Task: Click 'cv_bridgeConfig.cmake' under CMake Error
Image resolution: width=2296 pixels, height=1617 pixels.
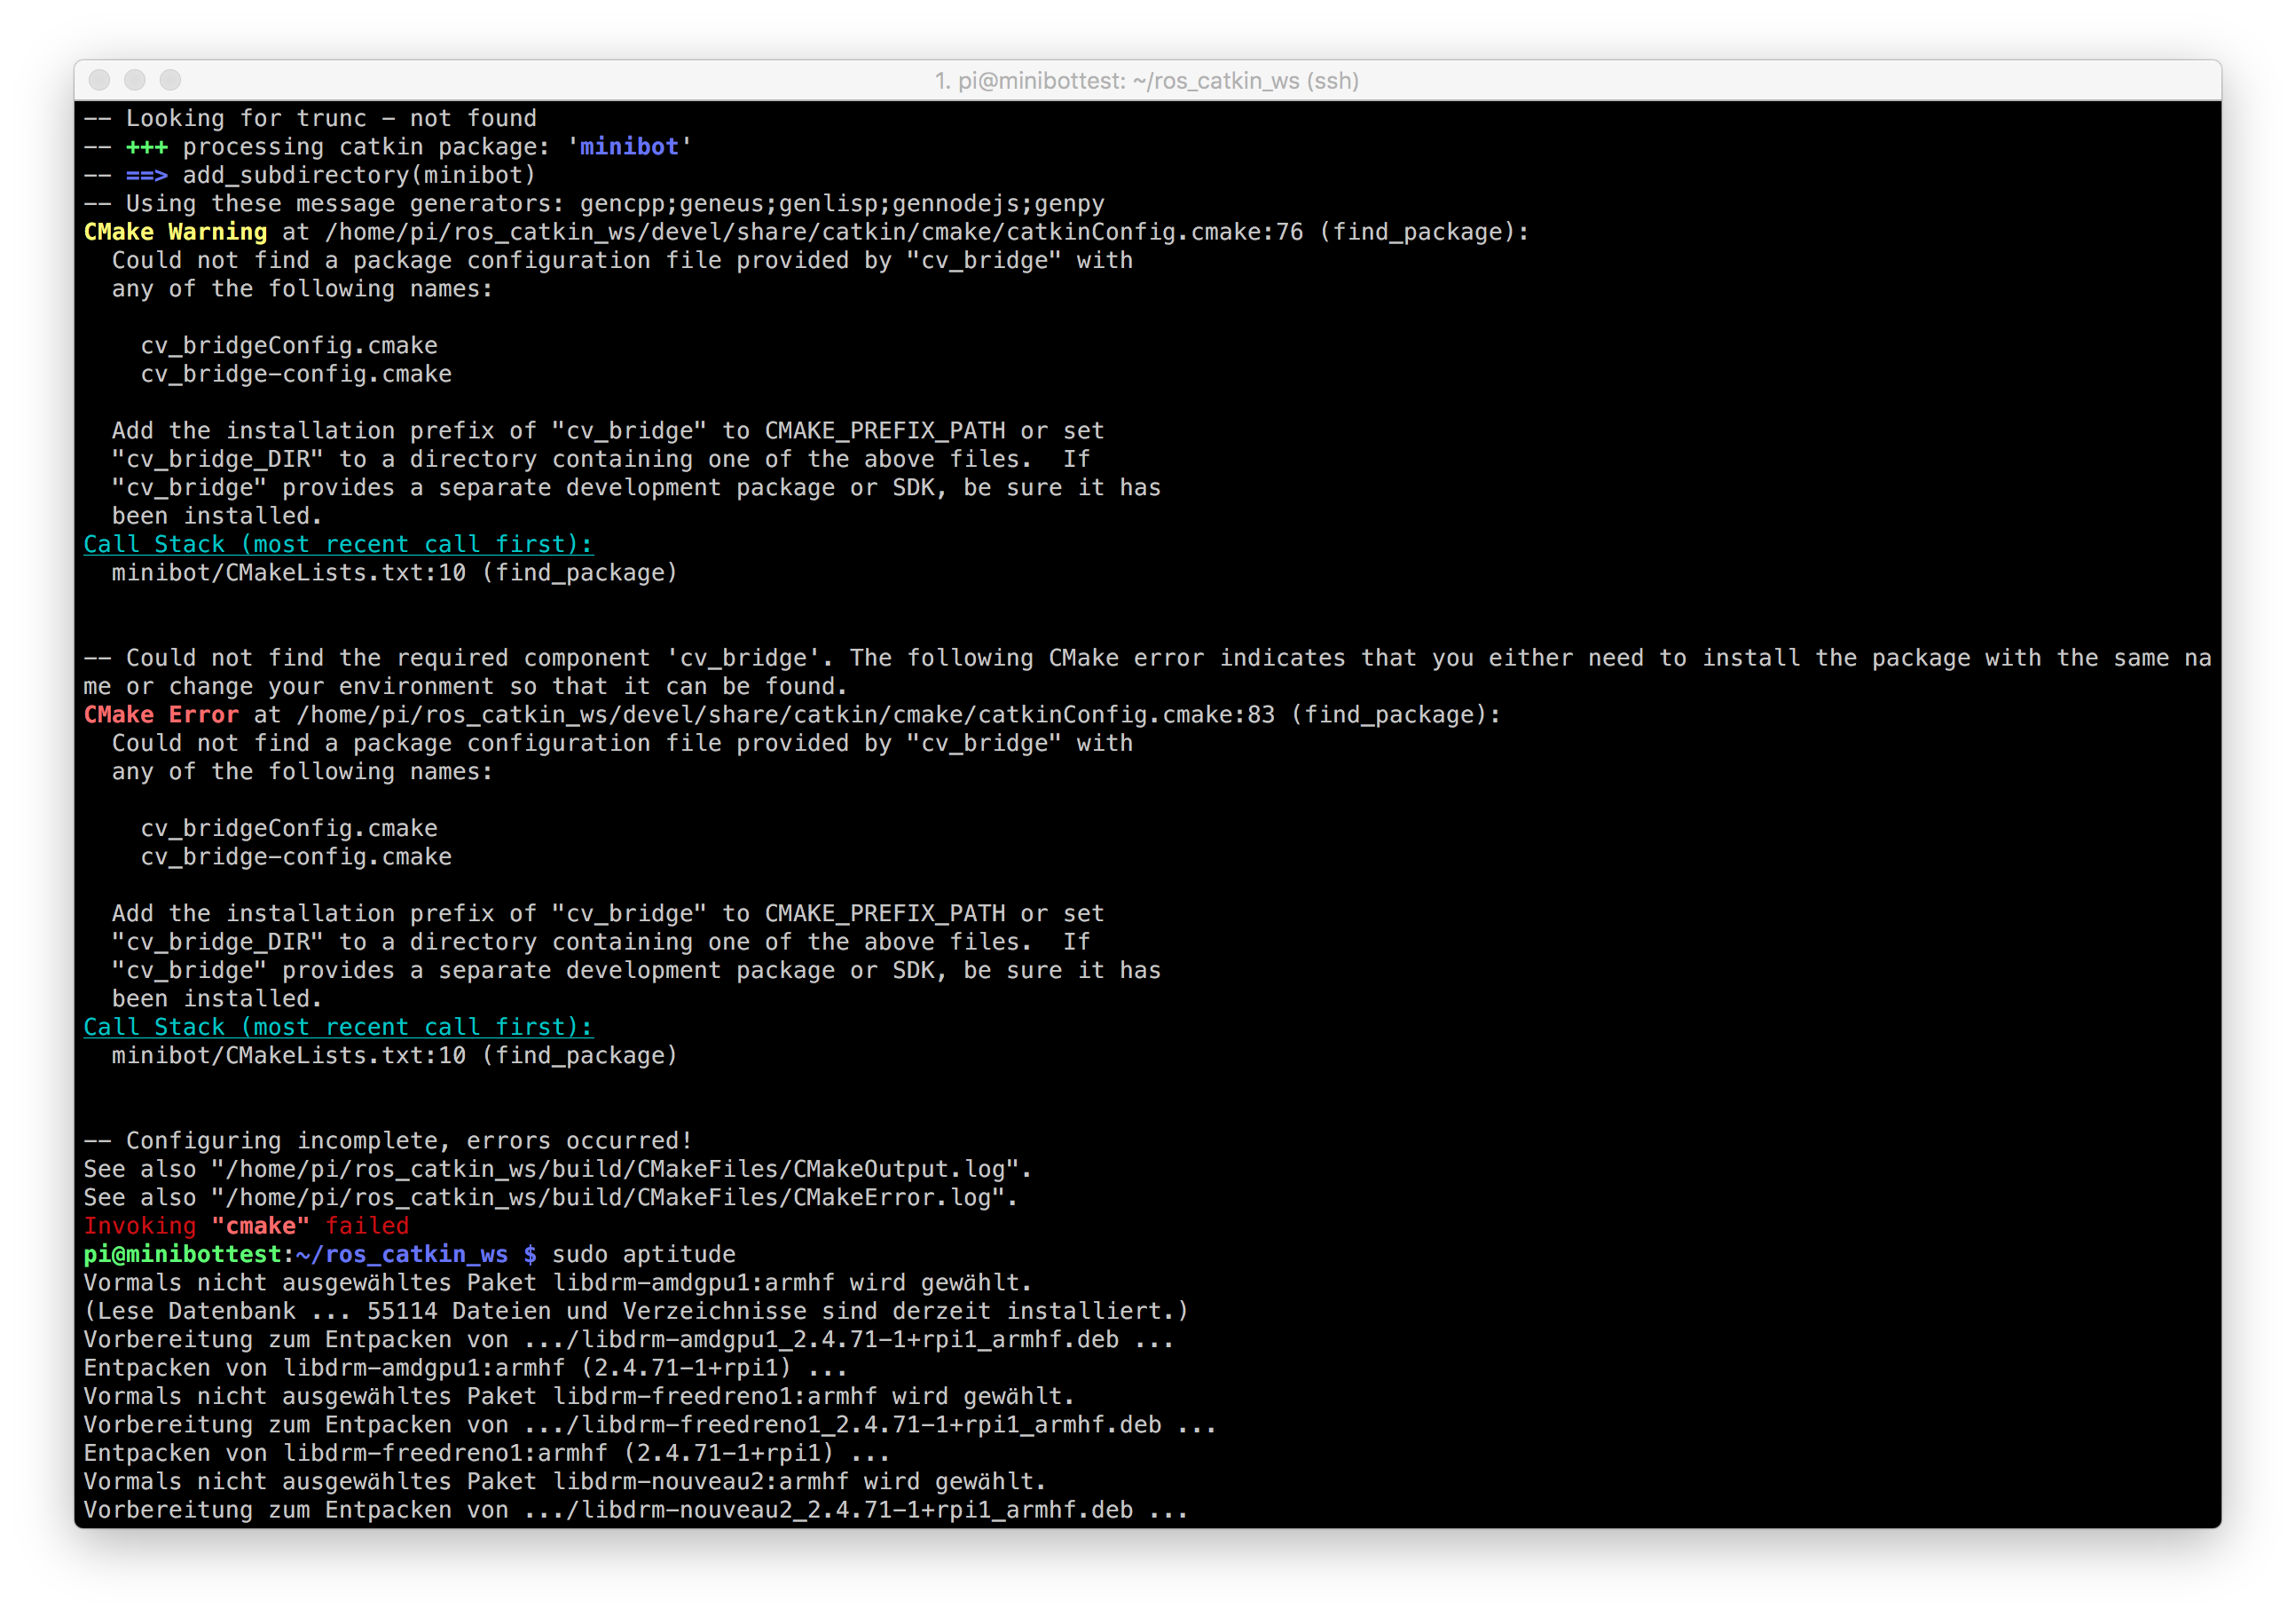Action: click(x=289, y=830)
